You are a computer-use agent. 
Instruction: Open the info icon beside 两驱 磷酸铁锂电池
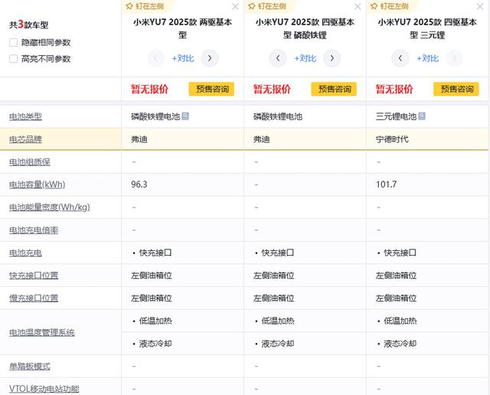(x=185, y=116)
